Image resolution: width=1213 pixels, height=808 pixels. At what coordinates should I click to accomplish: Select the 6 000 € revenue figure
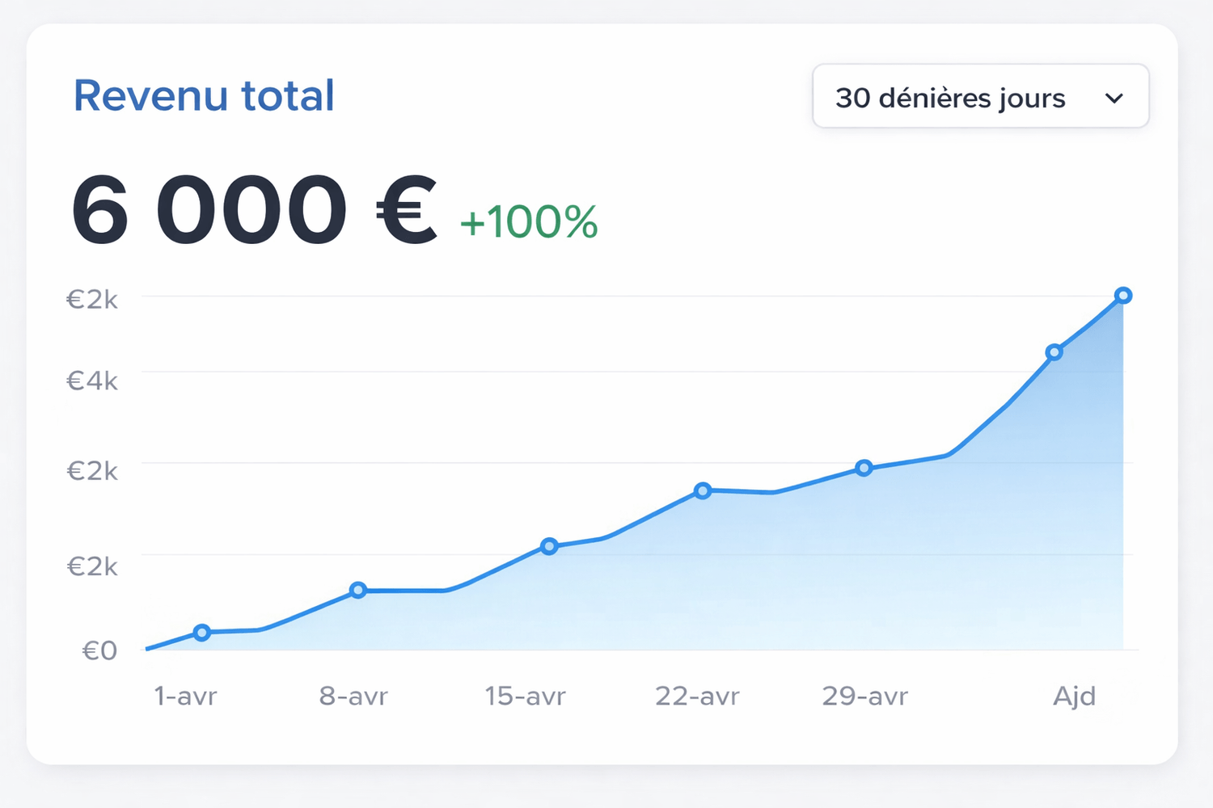click(255, 211)
